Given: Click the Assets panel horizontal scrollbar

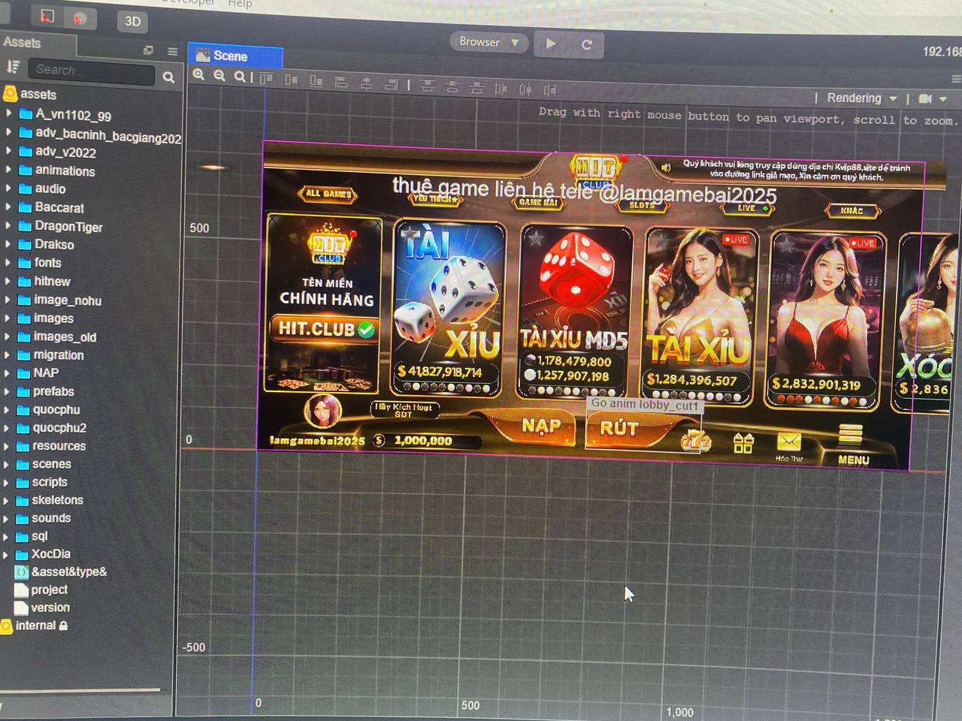Looking at the screenshot, I should click(x=80, y=690).
